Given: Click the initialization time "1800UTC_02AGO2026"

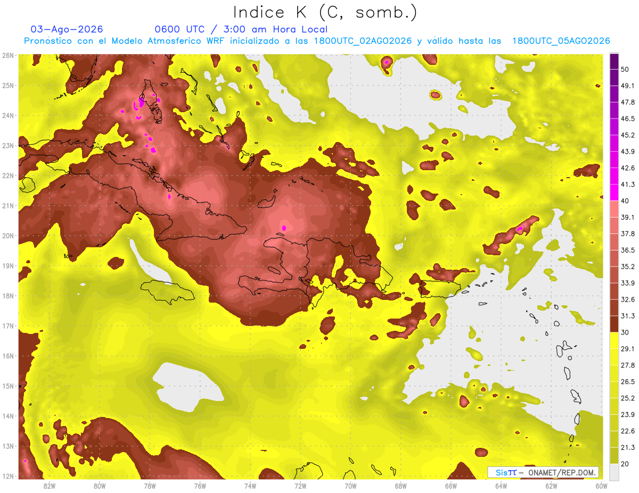Looking at the screenshot, I should 363,41.
